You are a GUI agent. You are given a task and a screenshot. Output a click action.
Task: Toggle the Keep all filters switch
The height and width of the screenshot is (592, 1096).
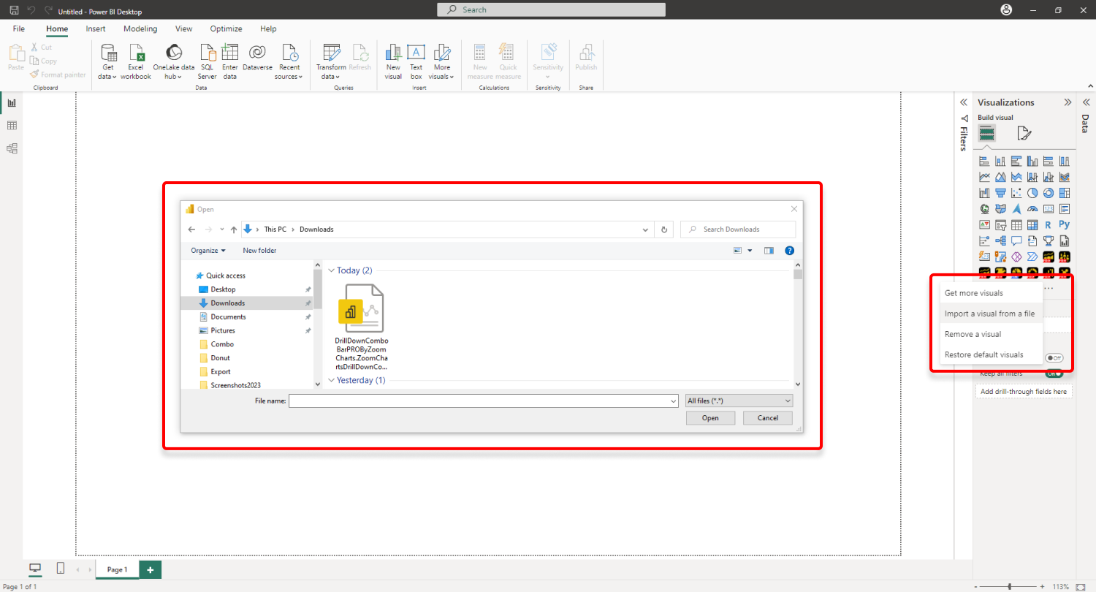[x=1054, y=373]
